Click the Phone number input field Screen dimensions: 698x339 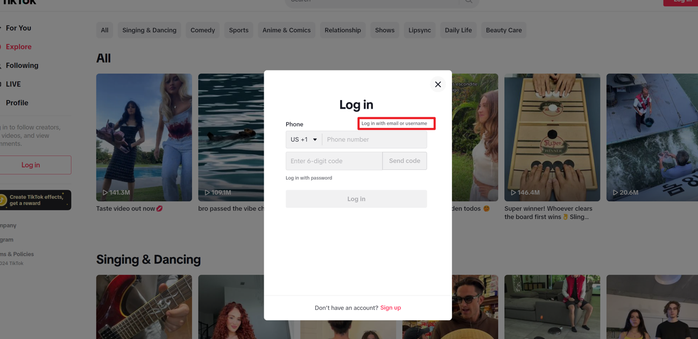(375, 139)
